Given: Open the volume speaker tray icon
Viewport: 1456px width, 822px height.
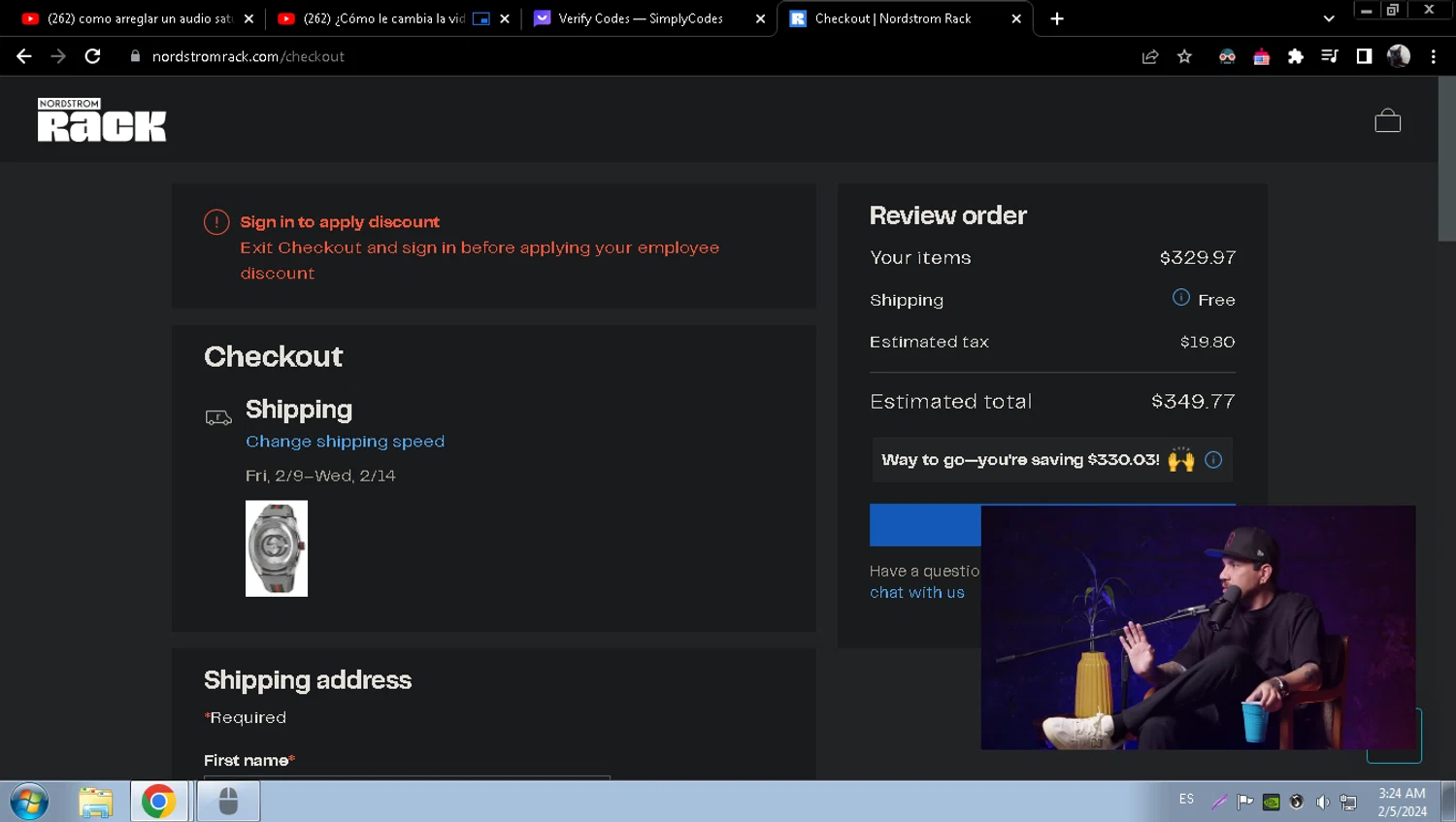Looking at the screenshot, I should 1322,802.
